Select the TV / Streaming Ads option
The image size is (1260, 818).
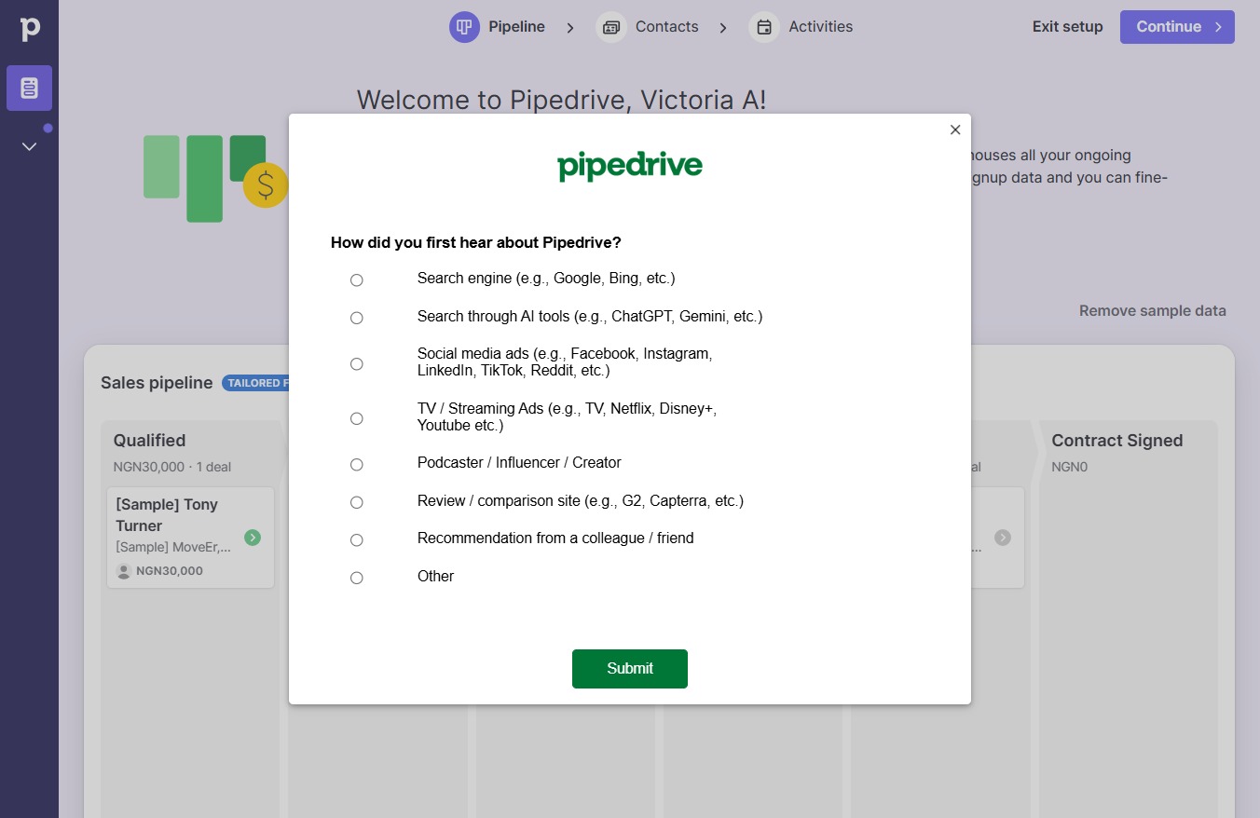pyautogui.click(x=356, y=418)
